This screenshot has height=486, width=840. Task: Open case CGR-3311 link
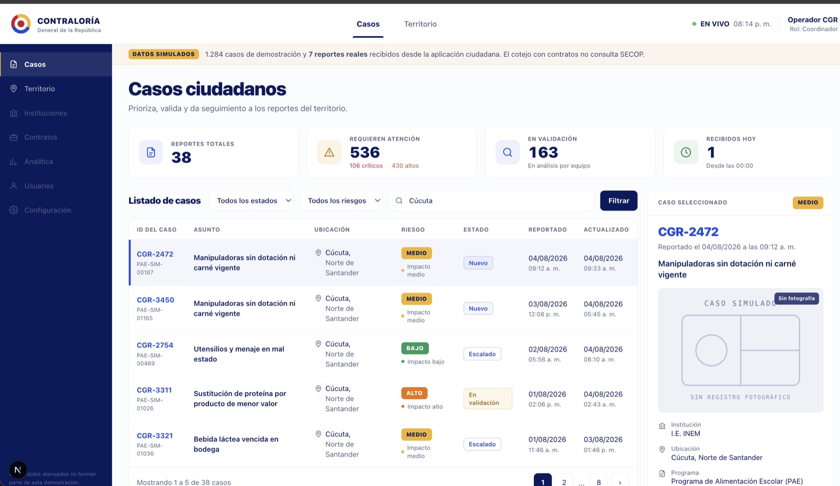tap(154, 390)
